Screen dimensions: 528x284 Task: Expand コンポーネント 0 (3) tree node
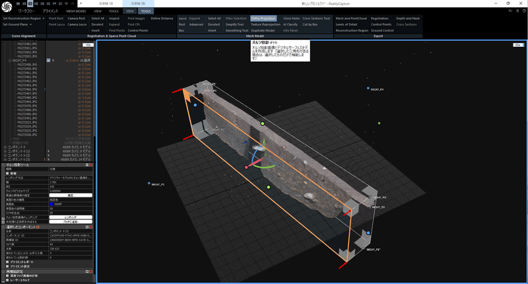click(5, 160)
